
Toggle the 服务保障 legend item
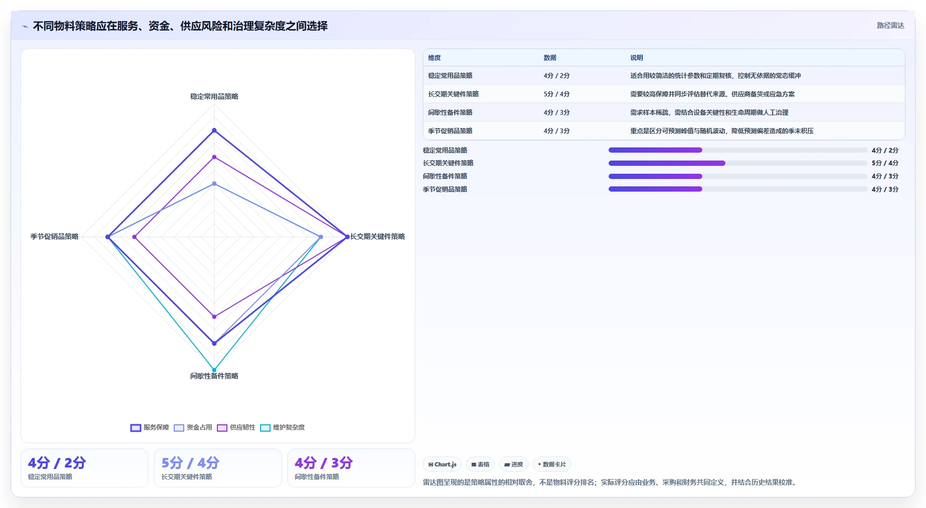pos(150,427)
